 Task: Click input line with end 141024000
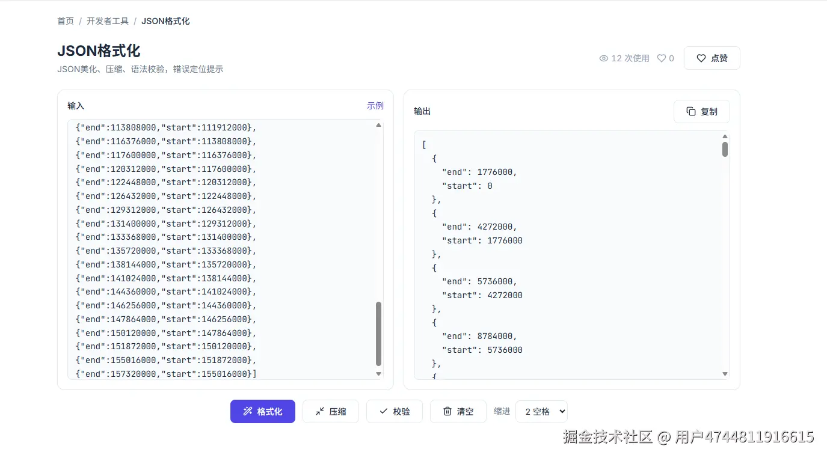pyautogui.click(x=166, y=278)
